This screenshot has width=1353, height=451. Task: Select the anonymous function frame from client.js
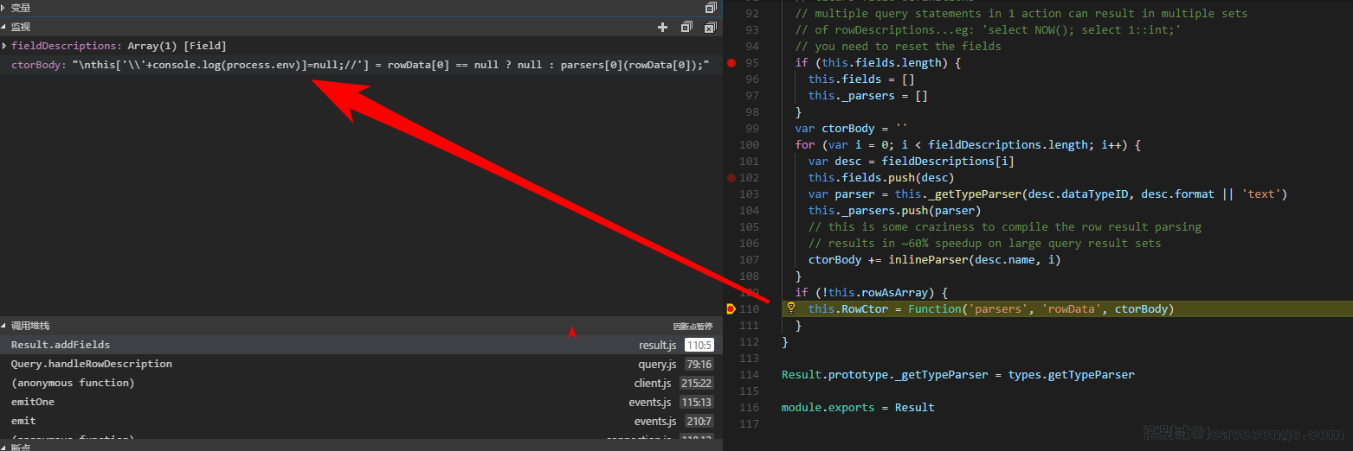point(73,384)
